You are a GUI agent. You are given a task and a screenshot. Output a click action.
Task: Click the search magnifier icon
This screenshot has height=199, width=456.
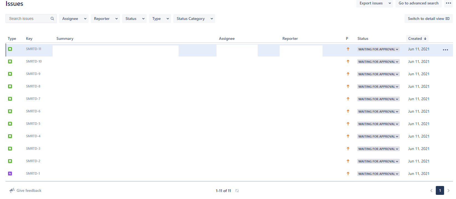coord(52,19)
